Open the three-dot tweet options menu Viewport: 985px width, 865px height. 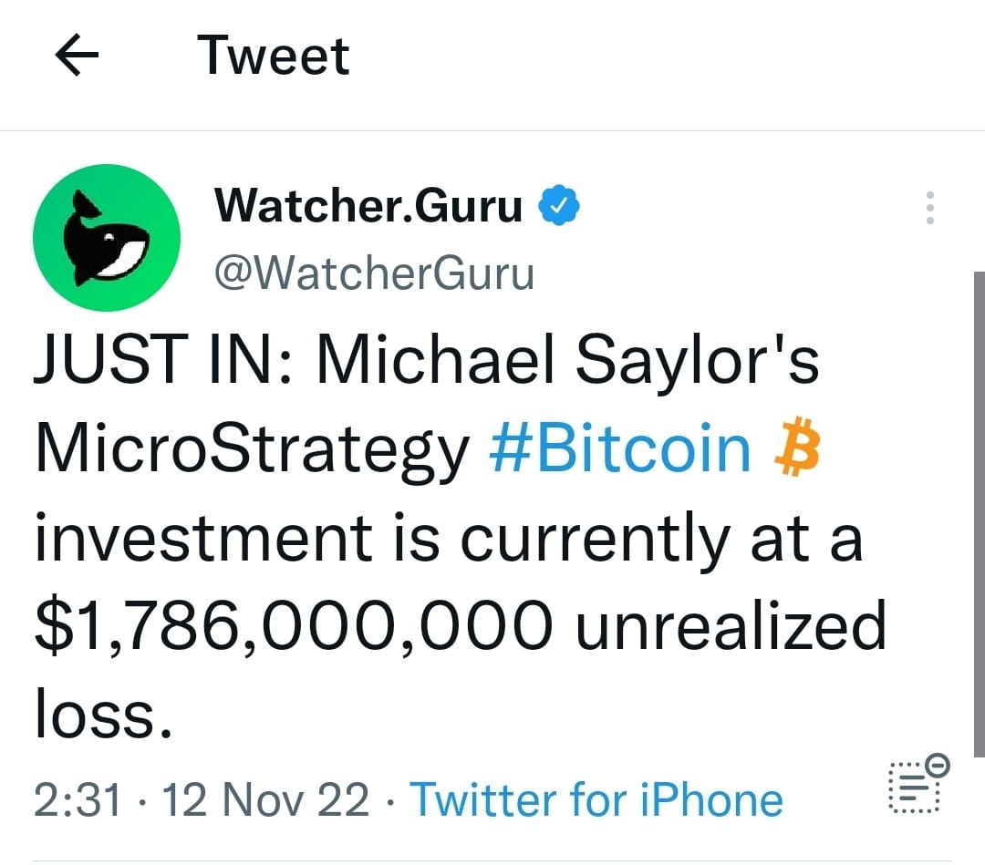tap(929, 208)
